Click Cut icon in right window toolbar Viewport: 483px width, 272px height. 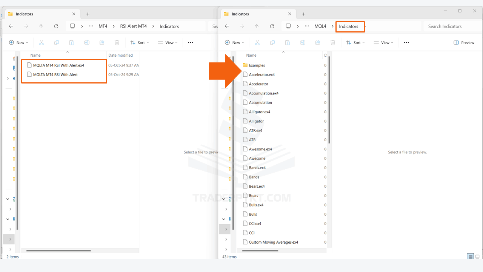click(257, 43)
